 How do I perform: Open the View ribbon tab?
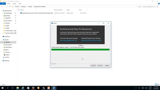(x=20, y=3)
